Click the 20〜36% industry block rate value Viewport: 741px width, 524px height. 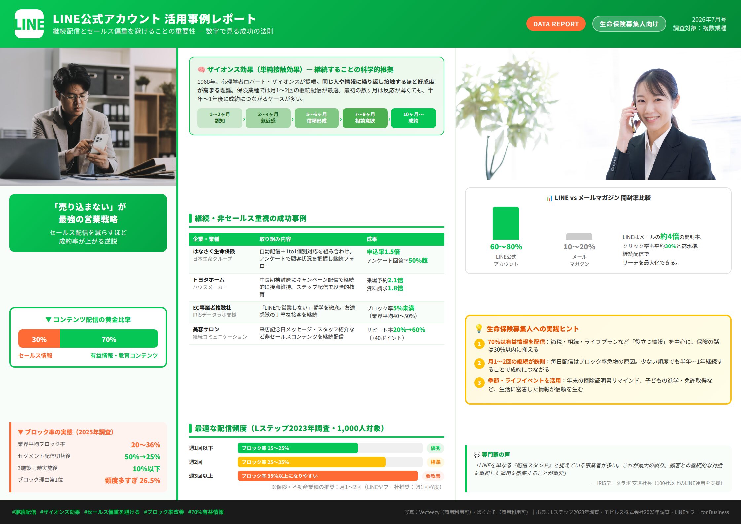coord(146,445)
